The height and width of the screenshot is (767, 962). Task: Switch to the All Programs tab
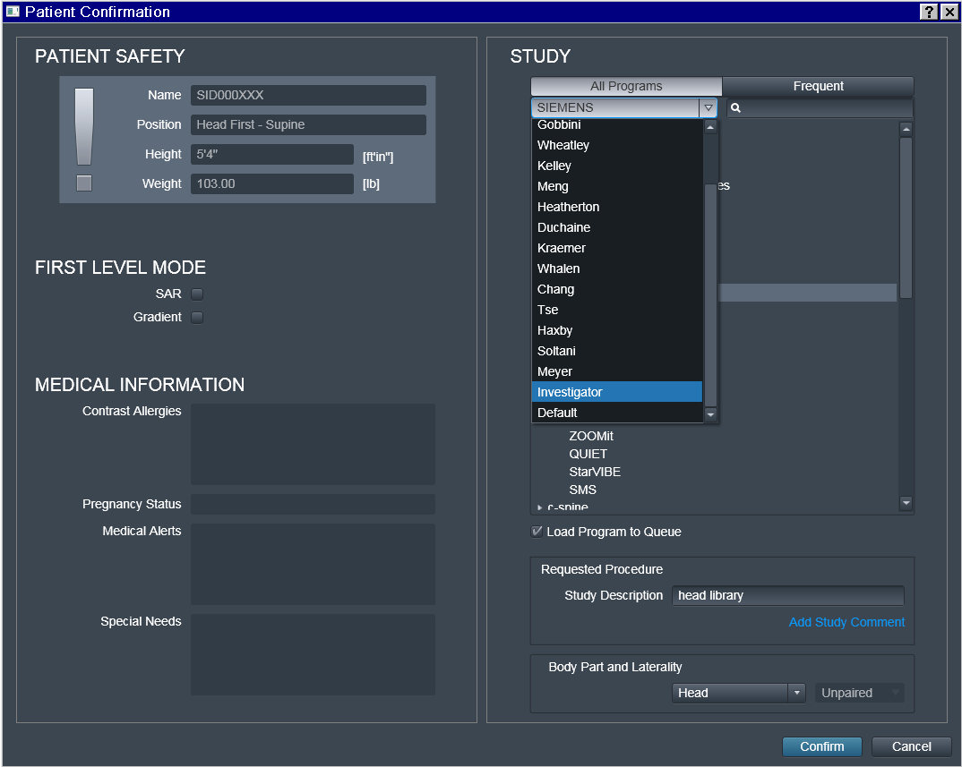click(x=626, y=86)
